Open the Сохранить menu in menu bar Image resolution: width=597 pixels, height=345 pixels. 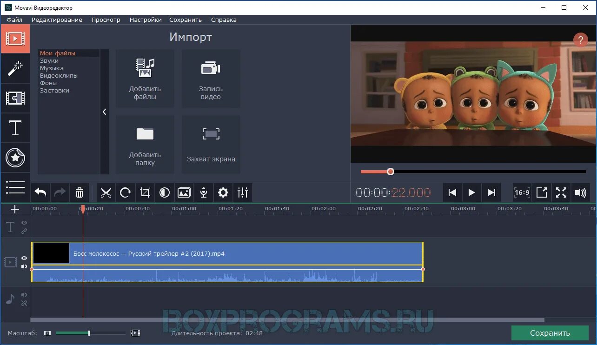pos(186,20)
